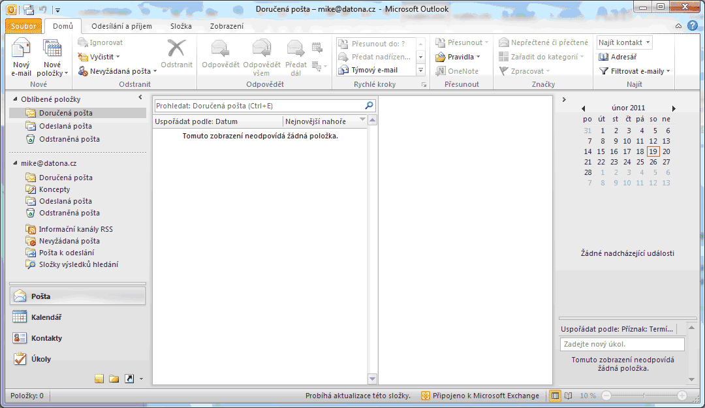Open the Zobrazení ribbon tab
705x408 pixels.
[227, 26]
